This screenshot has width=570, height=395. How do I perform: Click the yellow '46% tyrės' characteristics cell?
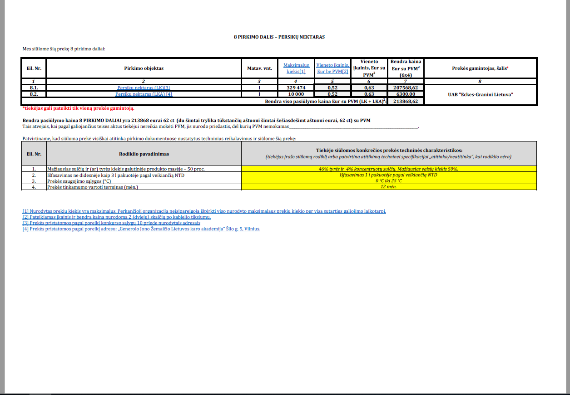pyautogui.click(x=389, y=169)
